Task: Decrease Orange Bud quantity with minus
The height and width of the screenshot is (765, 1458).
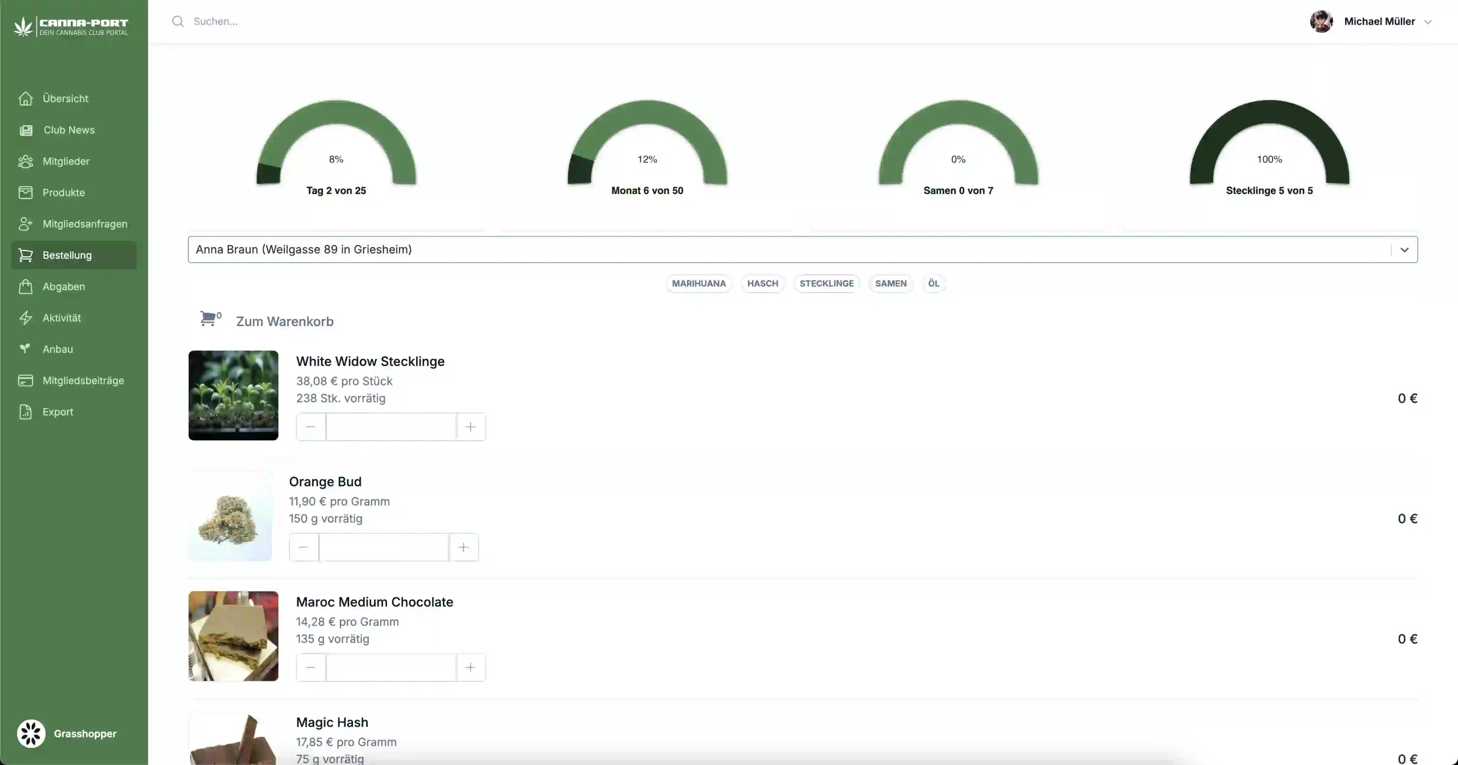Action: 304,547
